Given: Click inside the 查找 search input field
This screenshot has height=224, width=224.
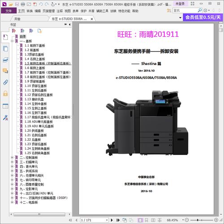Looking at the screenshot, I should click(185, 10).
